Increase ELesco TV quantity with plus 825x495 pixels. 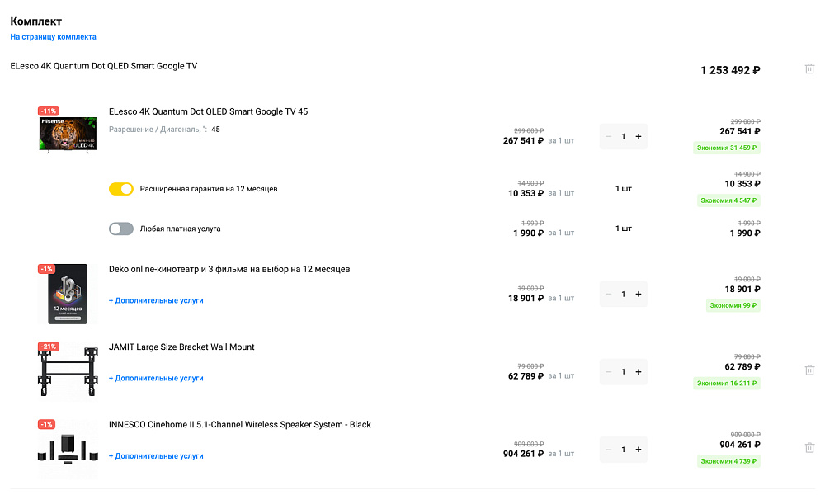coord(639,137)
